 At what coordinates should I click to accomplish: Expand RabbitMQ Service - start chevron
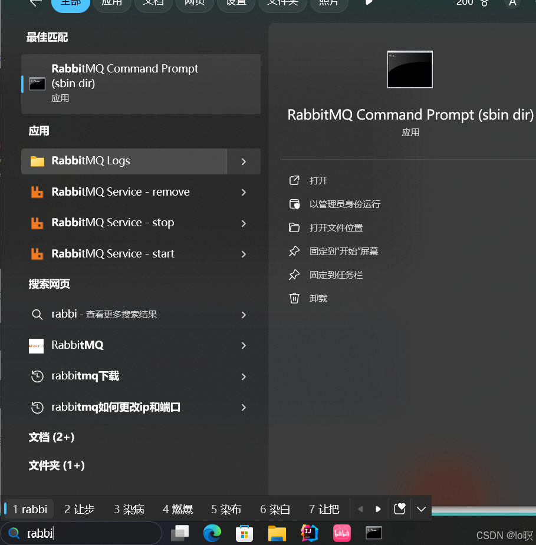tap(244, 254)
